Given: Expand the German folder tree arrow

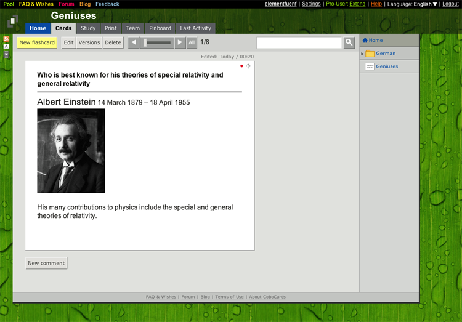Looking at the screenshot, I should 362,54.
